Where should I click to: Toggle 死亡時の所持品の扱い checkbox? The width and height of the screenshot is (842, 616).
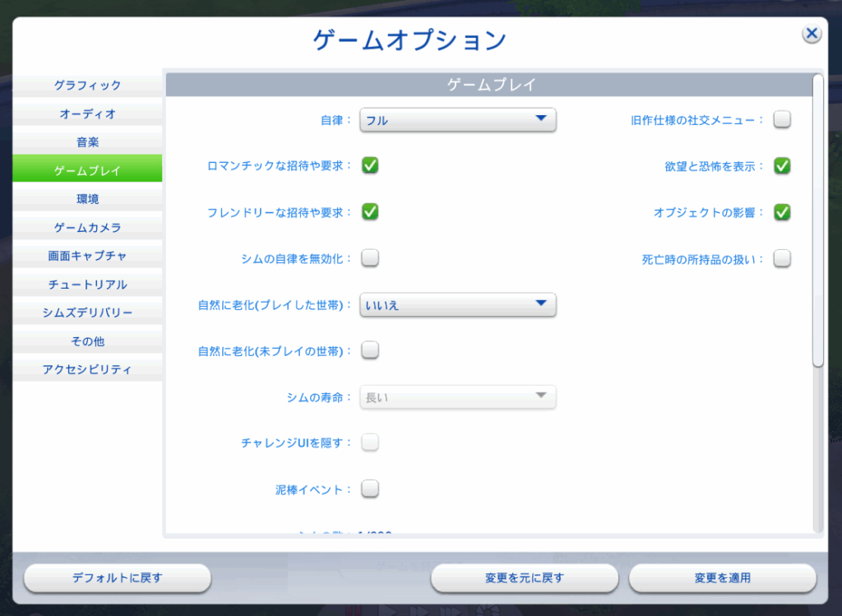tap(782, 258)
